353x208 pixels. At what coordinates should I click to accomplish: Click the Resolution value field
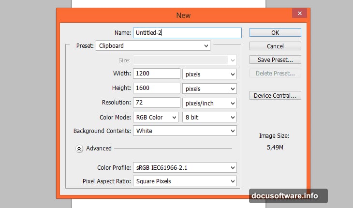click(x=158, y=103)
